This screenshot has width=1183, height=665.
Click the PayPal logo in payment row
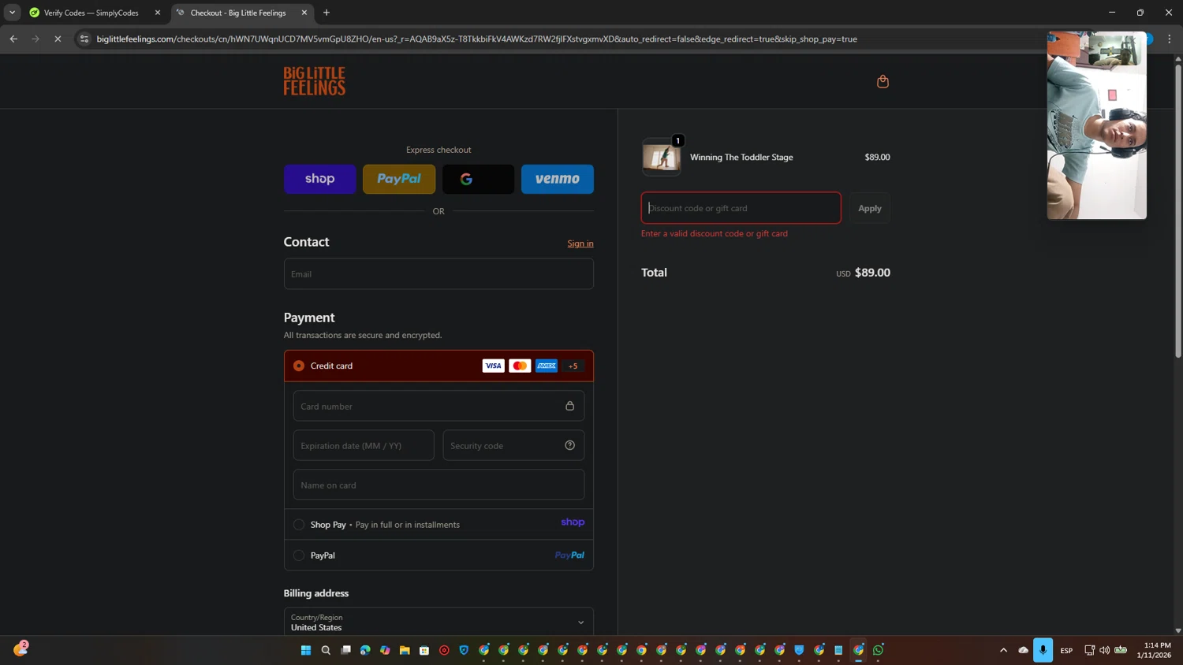(569, 555)
